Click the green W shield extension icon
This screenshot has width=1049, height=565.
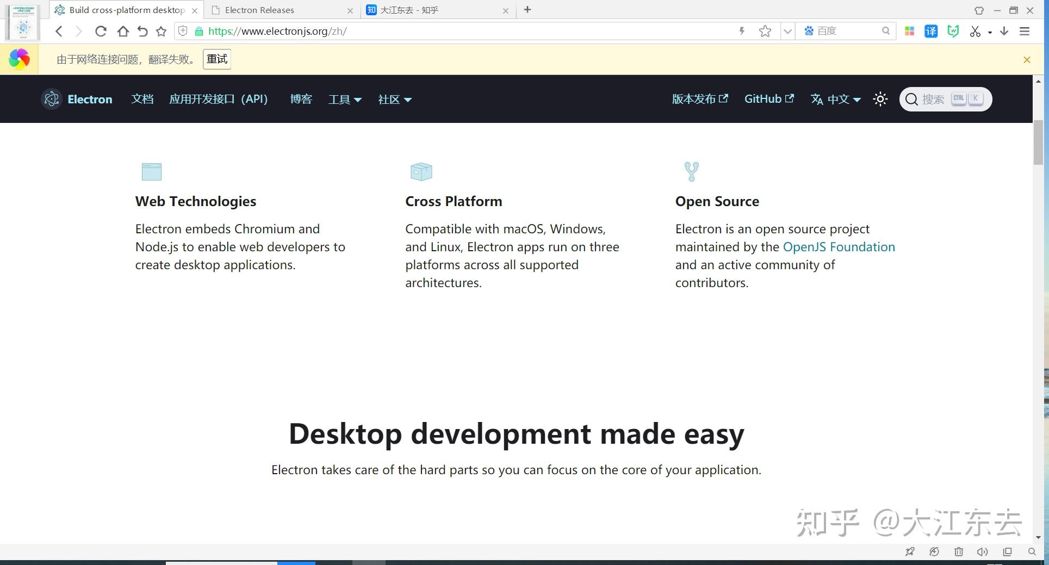(953, 32)
